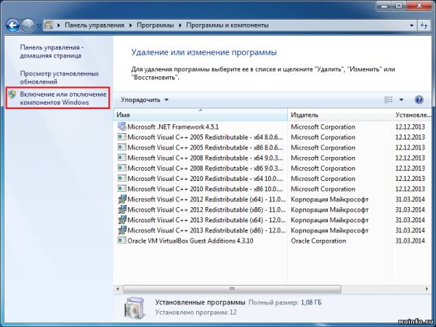436x327 pixels.
Task: Click horizontal scrollbar left arrow
Action: click(118, 289)
